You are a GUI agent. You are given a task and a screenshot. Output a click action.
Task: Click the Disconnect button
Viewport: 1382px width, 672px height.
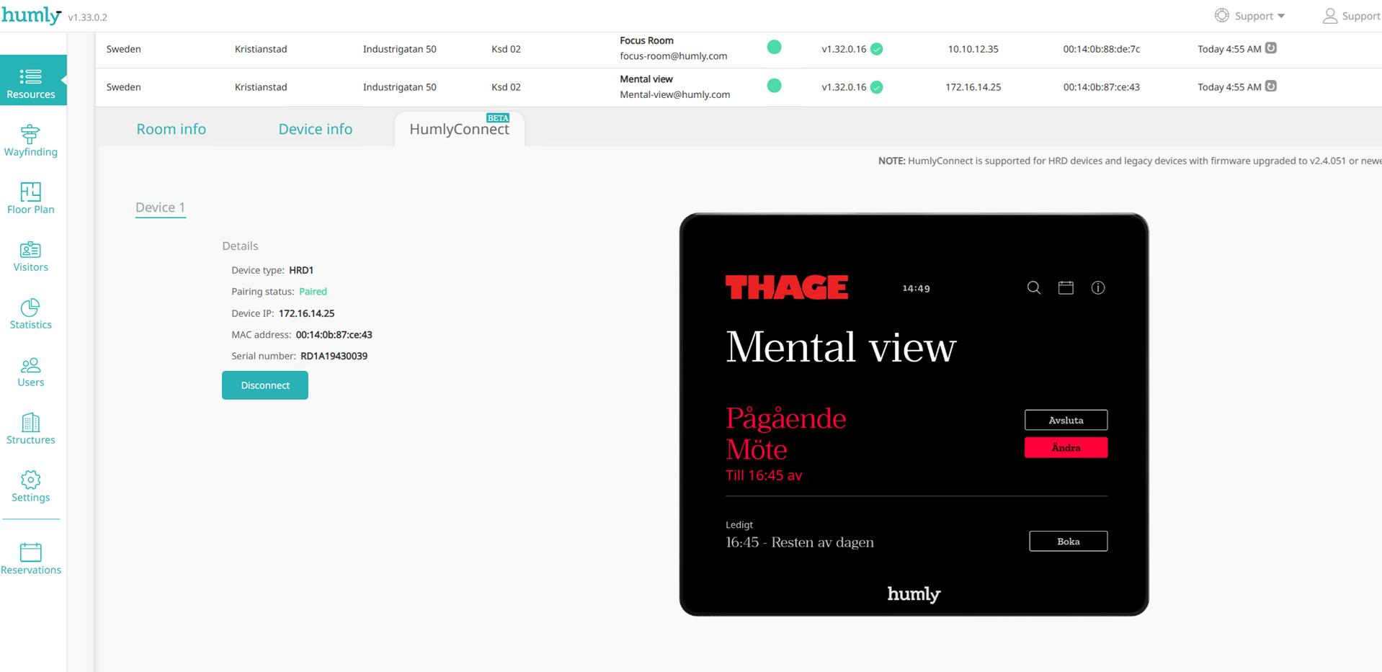[x=265, y=385]
